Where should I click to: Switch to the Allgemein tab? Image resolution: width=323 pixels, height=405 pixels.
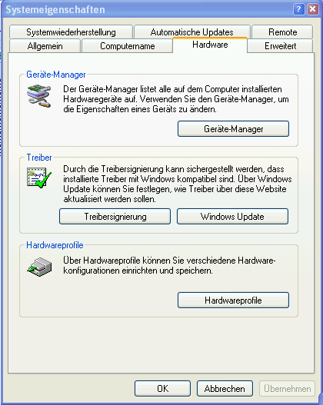click(x=45, y=46)
